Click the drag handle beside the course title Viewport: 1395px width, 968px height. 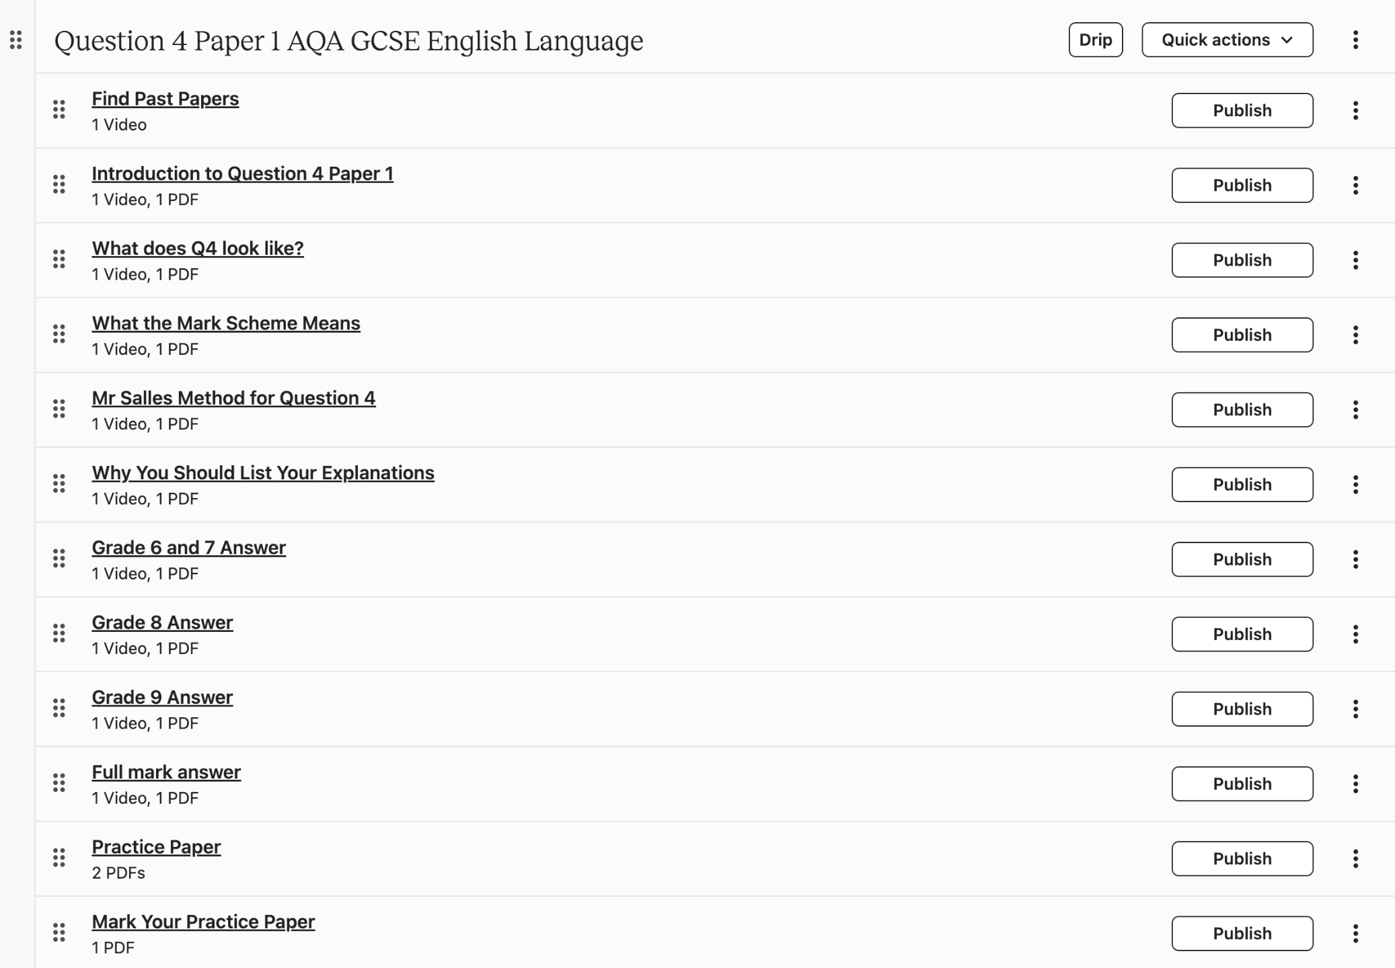click(16, 40)
